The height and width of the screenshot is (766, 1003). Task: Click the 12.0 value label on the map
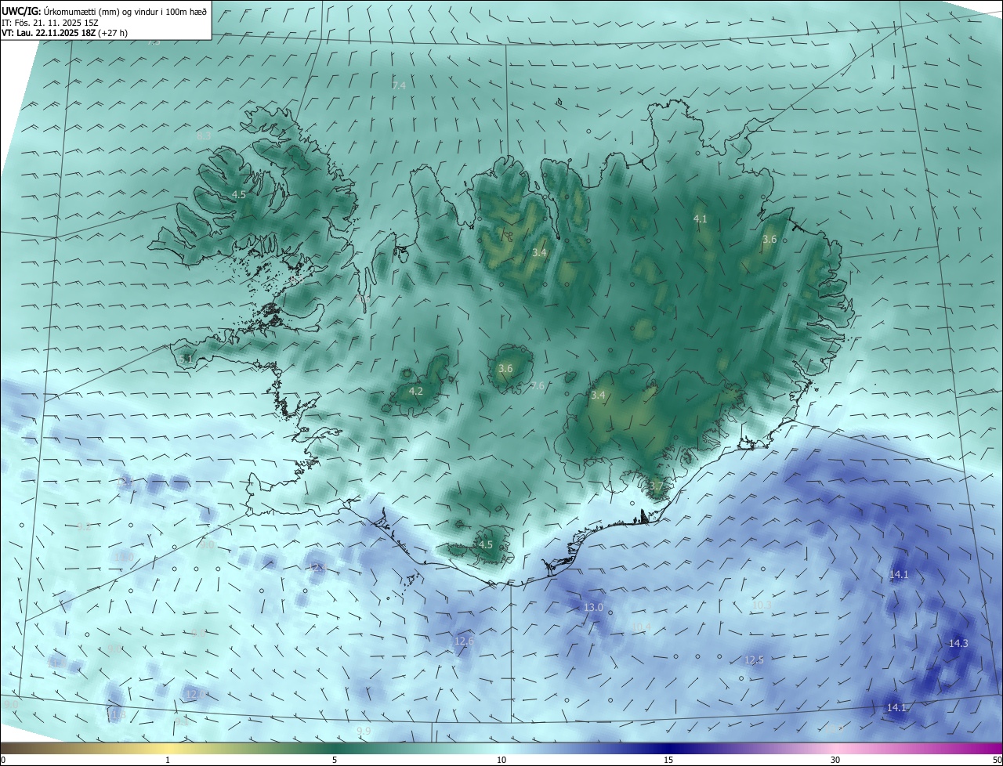coord(195,694)
